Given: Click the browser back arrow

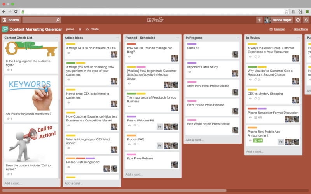Looking at the screenshot, I should coord(4,12).
